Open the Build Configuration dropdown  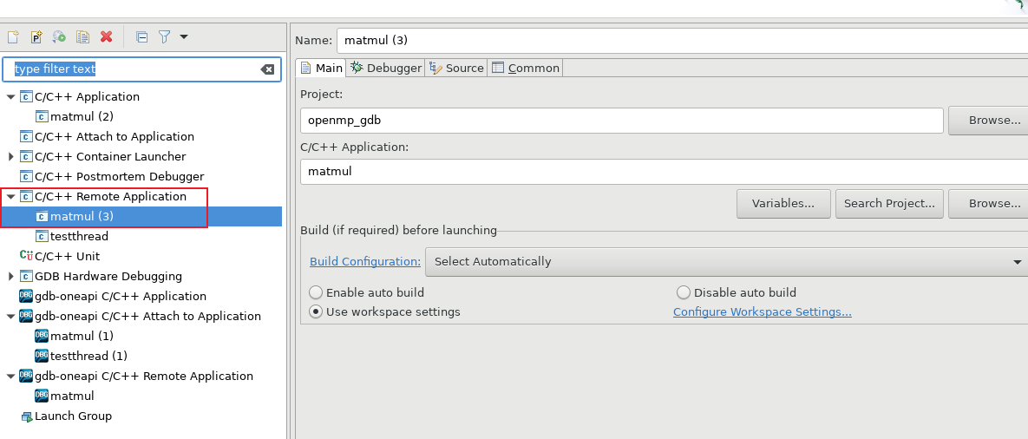pos(725,261)
